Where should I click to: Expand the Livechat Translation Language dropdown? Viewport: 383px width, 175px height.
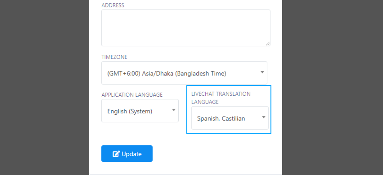[230, 118]
